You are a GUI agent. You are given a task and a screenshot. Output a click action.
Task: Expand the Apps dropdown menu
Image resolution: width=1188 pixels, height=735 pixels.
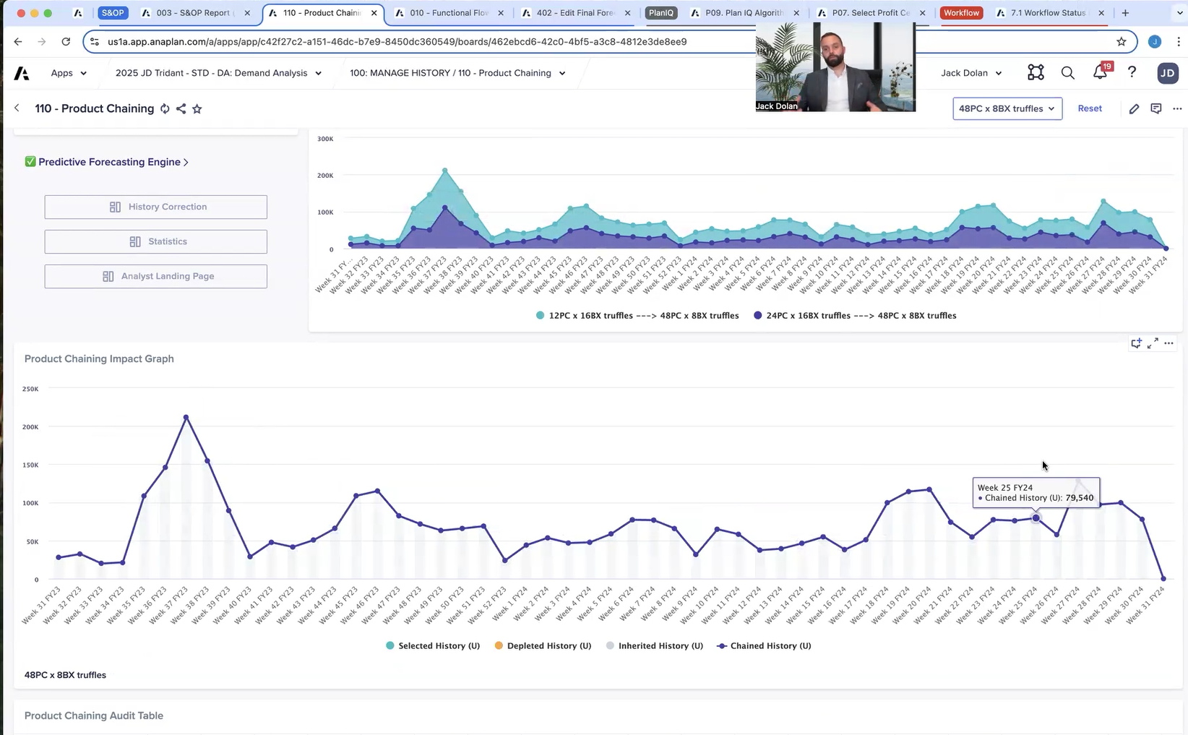(x=69, y=73)
